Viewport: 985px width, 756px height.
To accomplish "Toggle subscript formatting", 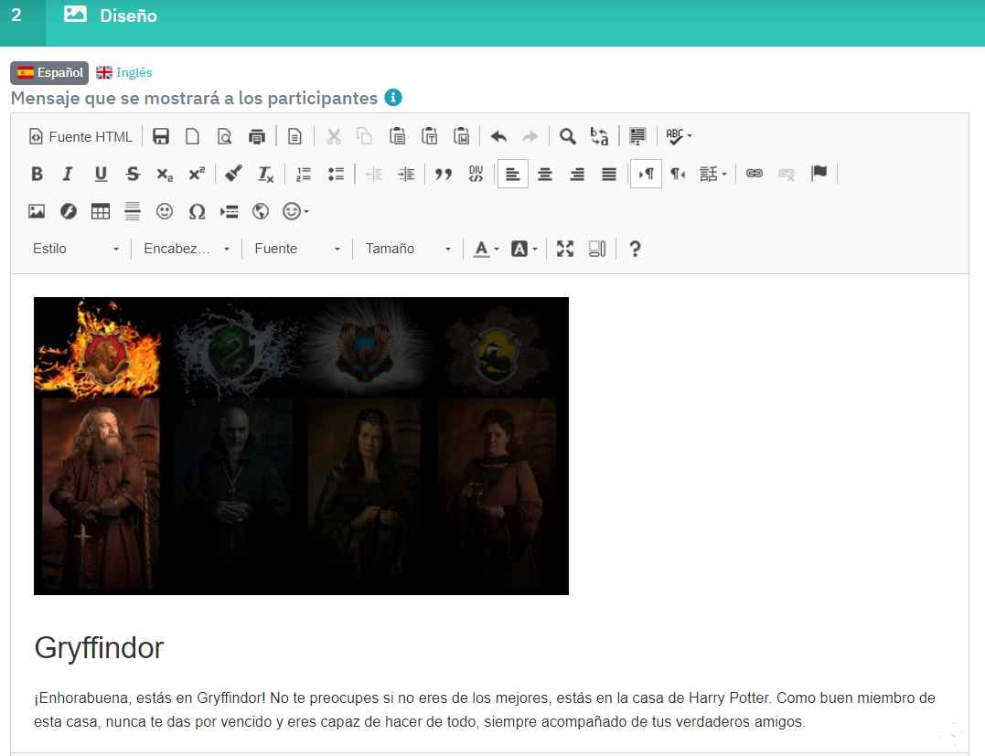I will 165,174.
